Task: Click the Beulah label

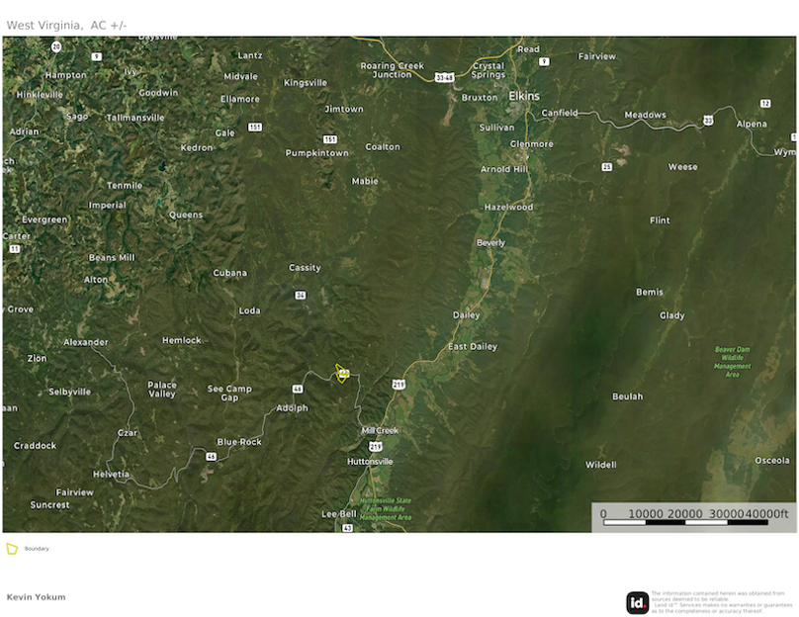Action: click(627, 397)
